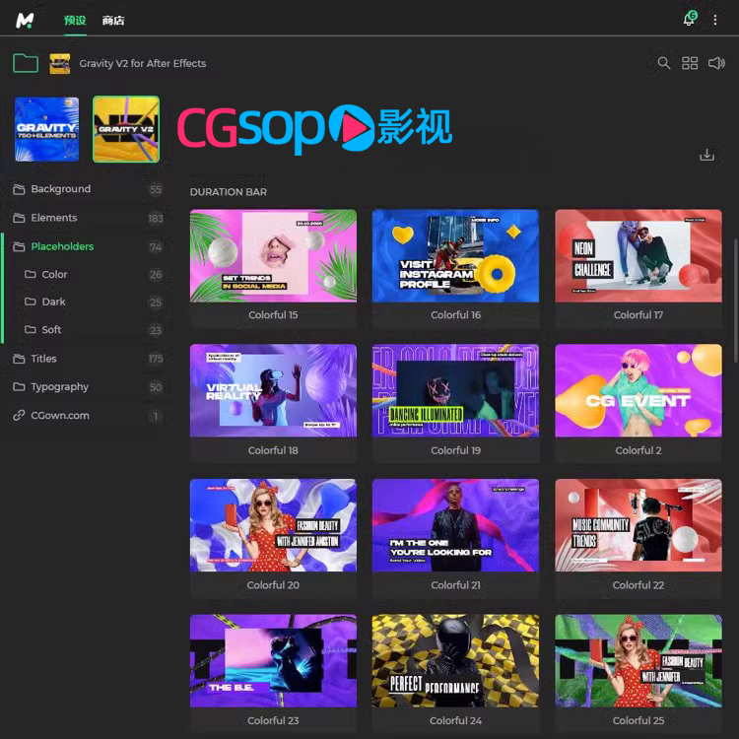Click the download arrow icon
The image size is (739, 739).
pos(706,155)
